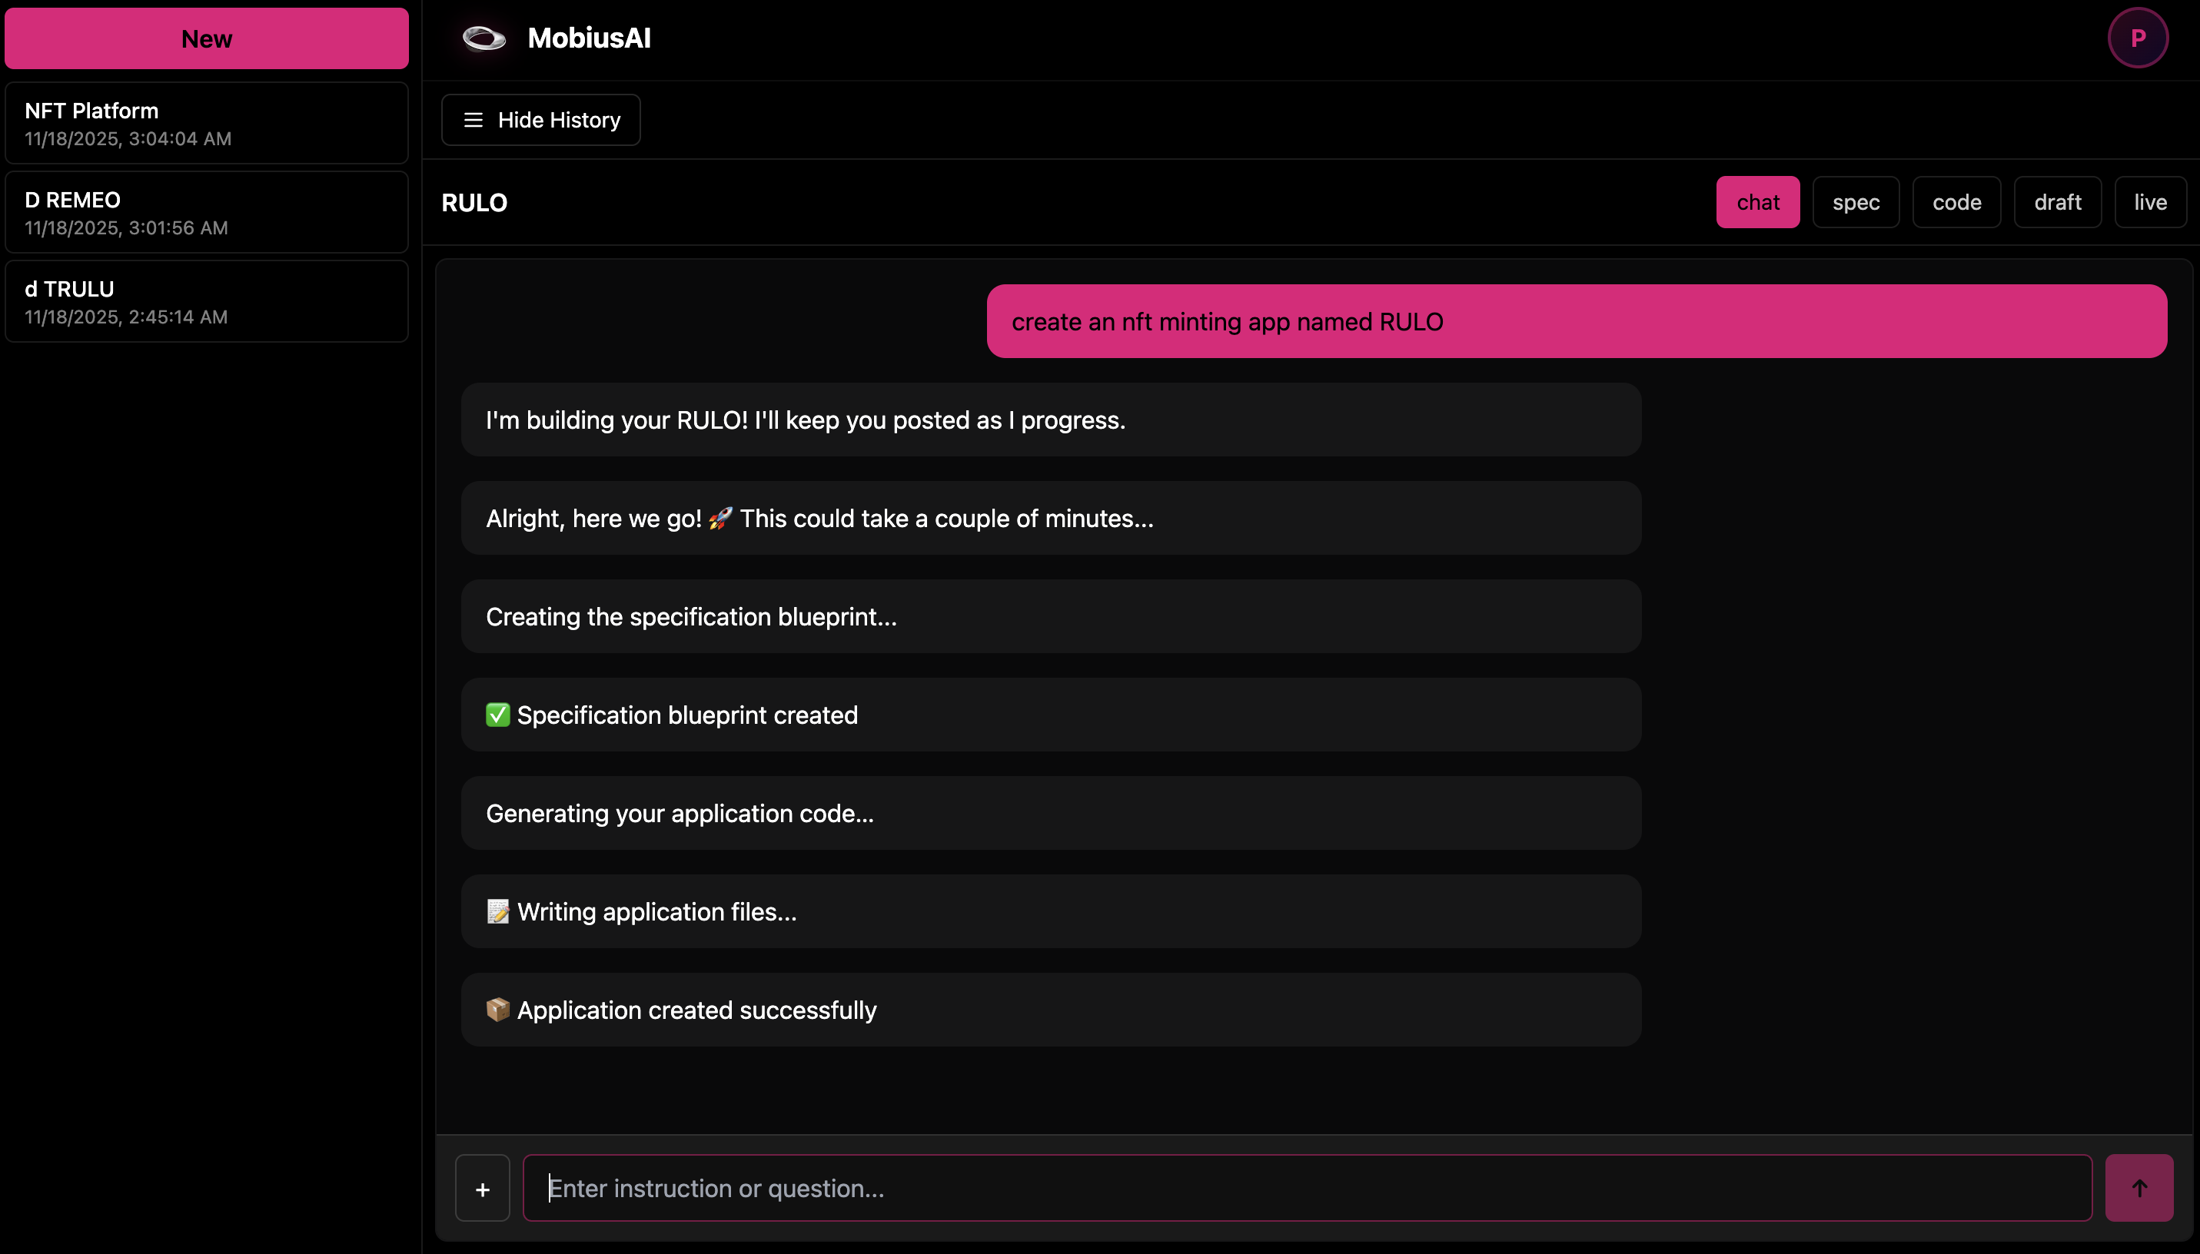Open the D REMEO history entry
The height and width of the screenshot is (1254, 2200).
tap(207, 213)
